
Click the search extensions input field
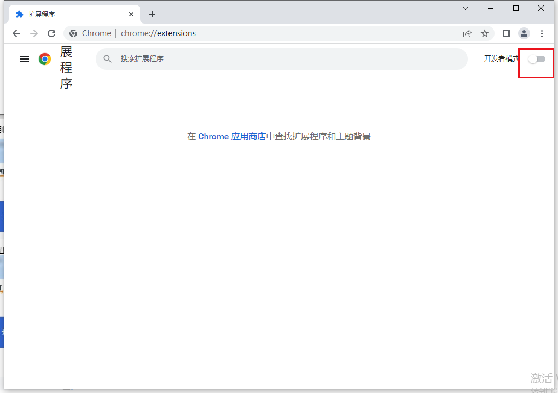coord(282,59)
